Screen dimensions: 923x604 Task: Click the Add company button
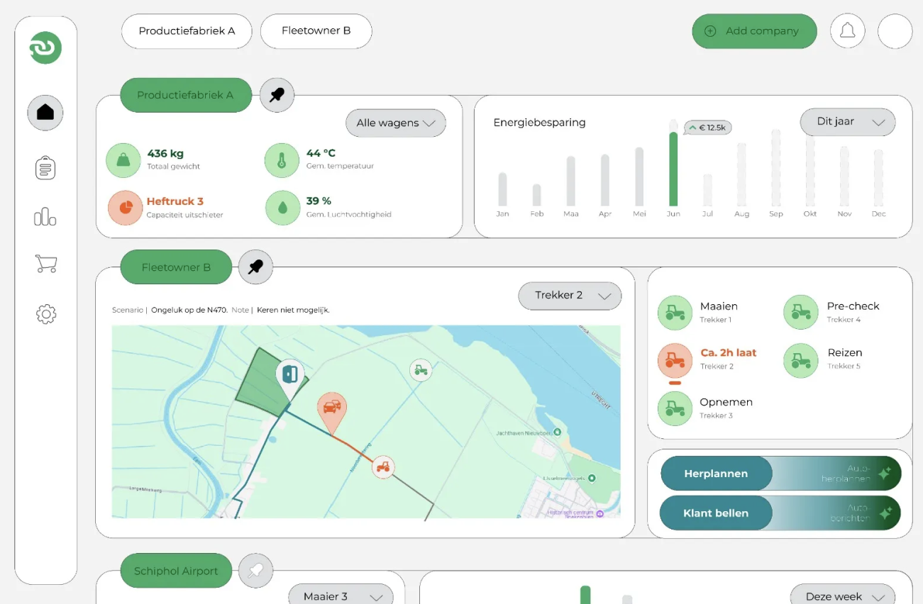point(753,31)
